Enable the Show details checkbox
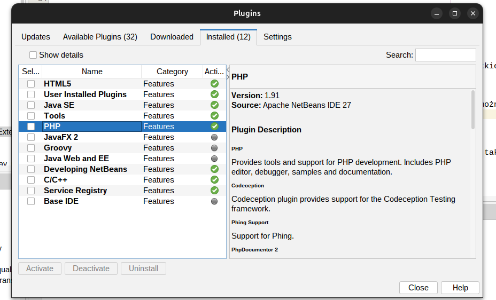The height and width of the screenshot is (300, 496). 33,55
